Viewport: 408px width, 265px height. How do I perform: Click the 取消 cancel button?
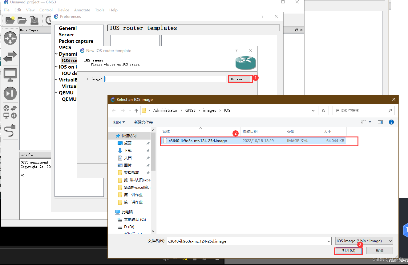379,251
